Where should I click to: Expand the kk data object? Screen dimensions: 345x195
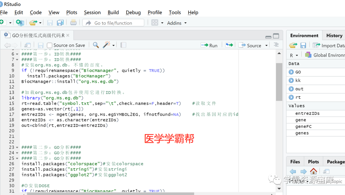(x=291, y=80)
